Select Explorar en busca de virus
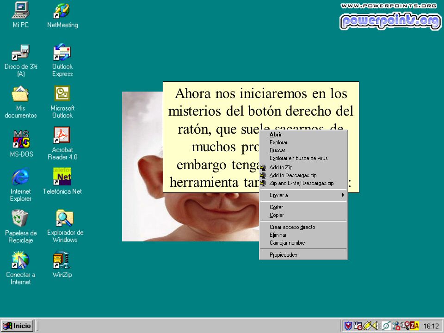 point(303,159)
